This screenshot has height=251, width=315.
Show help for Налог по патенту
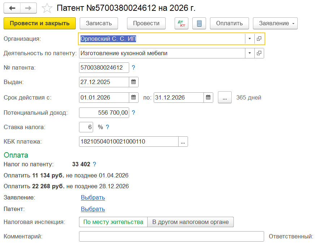pyautogui.click(x=95, y=164)
